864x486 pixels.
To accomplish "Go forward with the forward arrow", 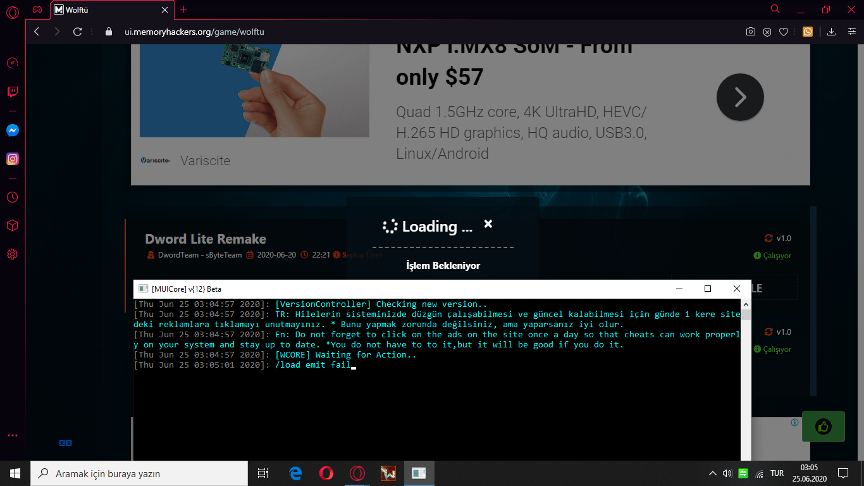I will 57,32.
